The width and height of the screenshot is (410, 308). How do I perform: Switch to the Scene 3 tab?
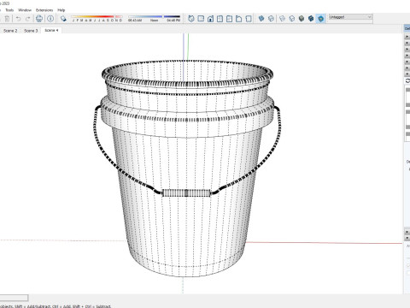31,31
